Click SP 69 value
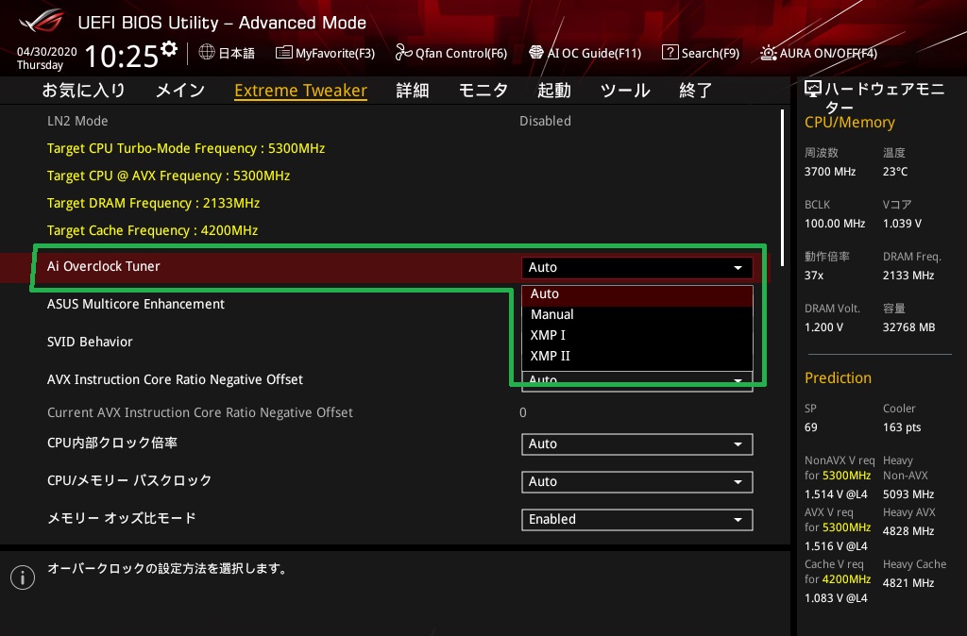 [x=811, y=427]
